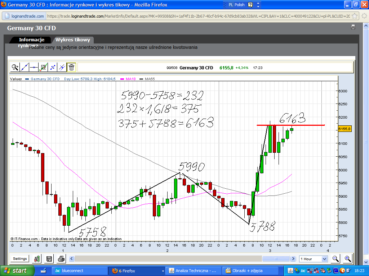
Task: Click the trash can delete drawings icon
Action: point(72,67)
